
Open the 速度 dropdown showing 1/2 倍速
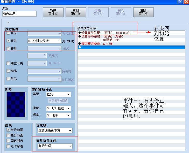58,108
